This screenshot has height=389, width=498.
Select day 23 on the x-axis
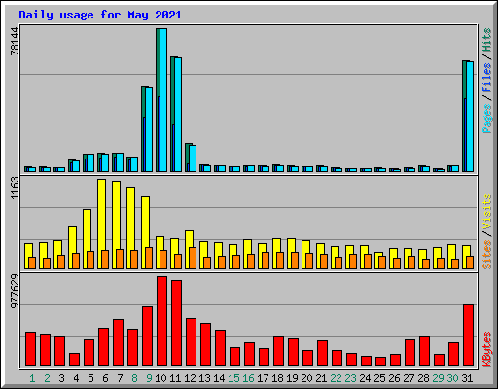point(350,378)
